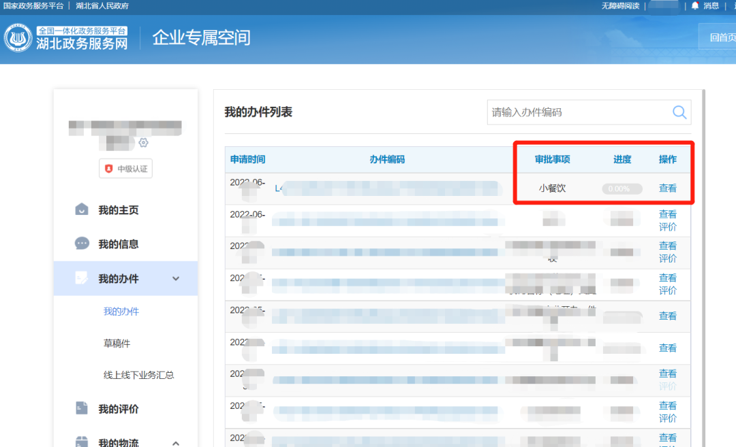Click the 回首页 button
Viewport: 736px width, 447px height.
pyautogui.click(x=721, y=37)
